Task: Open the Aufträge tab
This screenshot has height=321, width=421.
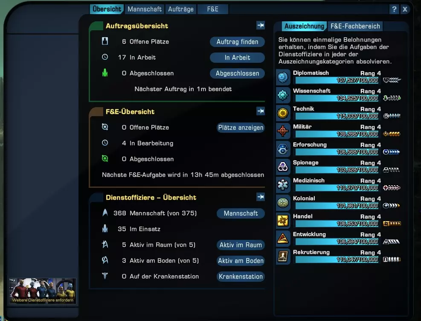Action: [181, 9]
